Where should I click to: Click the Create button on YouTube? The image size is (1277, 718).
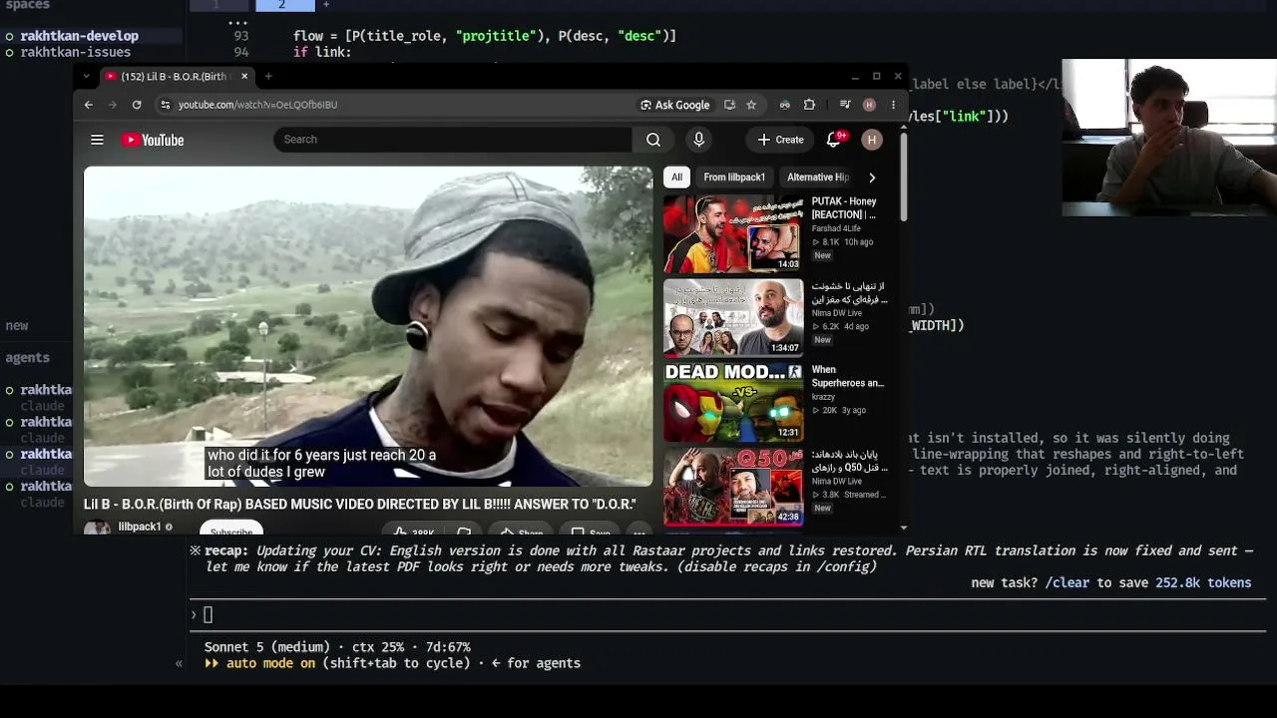pos(780,140)
